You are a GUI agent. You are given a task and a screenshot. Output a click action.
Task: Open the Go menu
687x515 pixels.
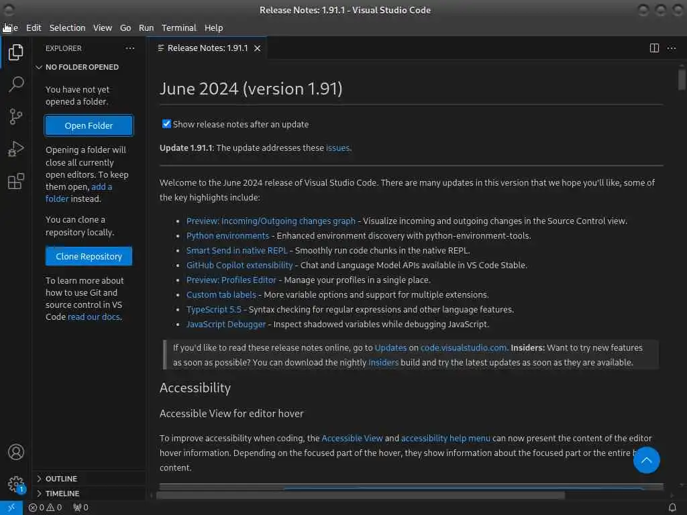point(125,27)
